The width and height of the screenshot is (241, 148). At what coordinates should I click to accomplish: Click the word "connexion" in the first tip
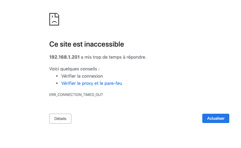[x=92, y=76]
